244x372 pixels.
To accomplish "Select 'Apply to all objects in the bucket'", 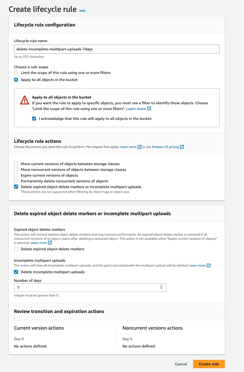I will tap(16, 80).
